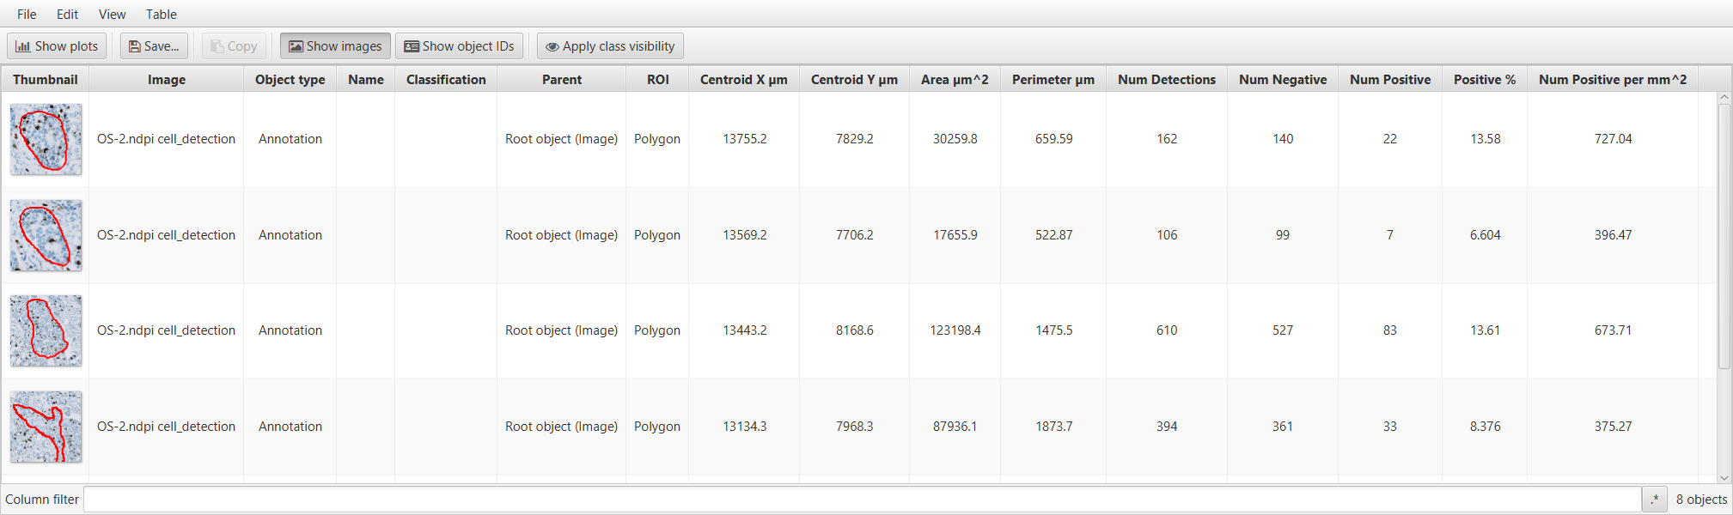Click the table vertical scrollbar thumb
Image resolution: width=1733 pixels, height=515 pixels.
[x=1724, y=237]
